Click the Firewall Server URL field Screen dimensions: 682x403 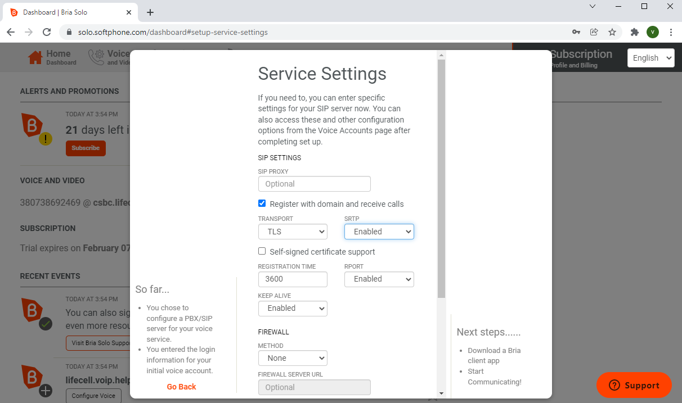315,387
